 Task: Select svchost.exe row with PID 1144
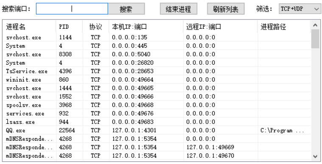[157, 38]
